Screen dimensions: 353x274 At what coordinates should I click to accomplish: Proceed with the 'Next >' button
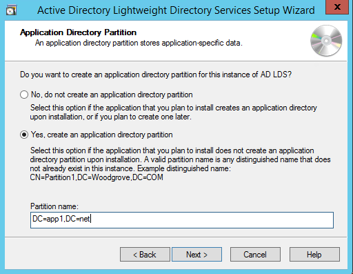point(197,255)
